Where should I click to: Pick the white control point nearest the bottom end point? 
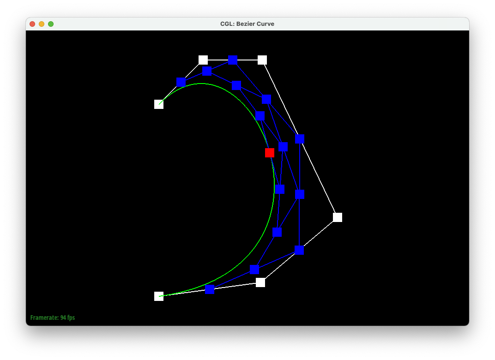(x=260, y=282)
